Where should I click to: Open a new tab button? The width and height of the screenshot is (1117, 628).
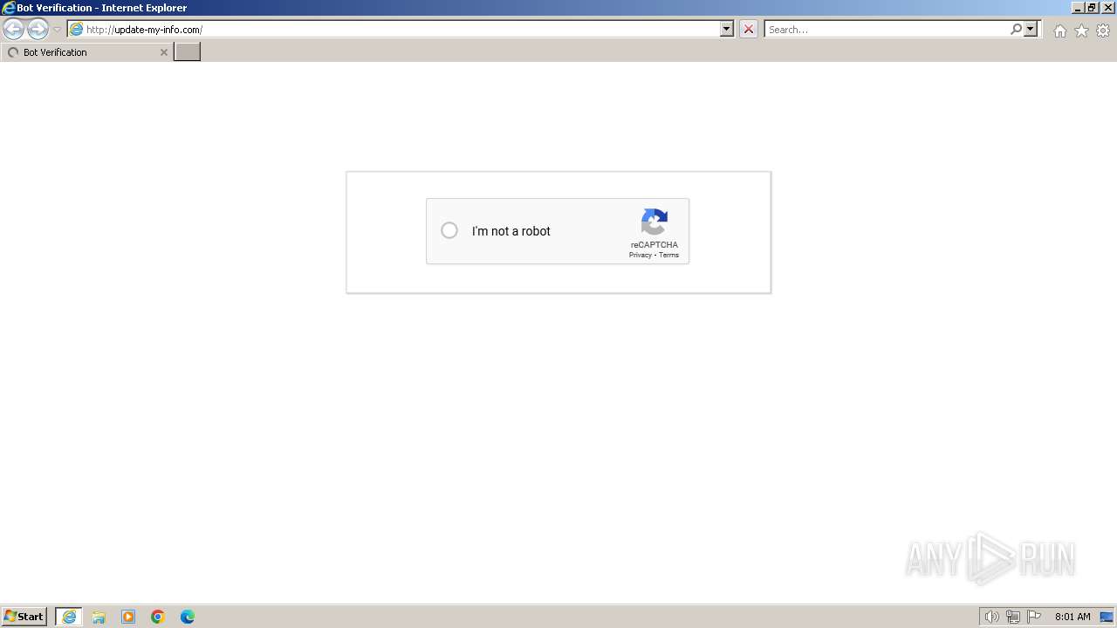(188, 52)
